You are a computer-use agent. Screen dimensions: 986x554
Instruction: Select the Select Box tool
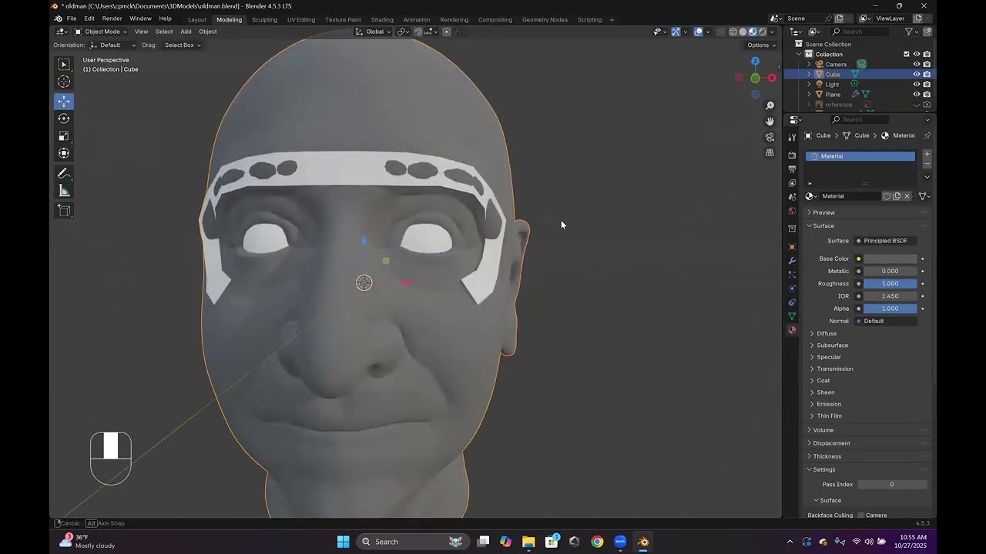[64, 65]
